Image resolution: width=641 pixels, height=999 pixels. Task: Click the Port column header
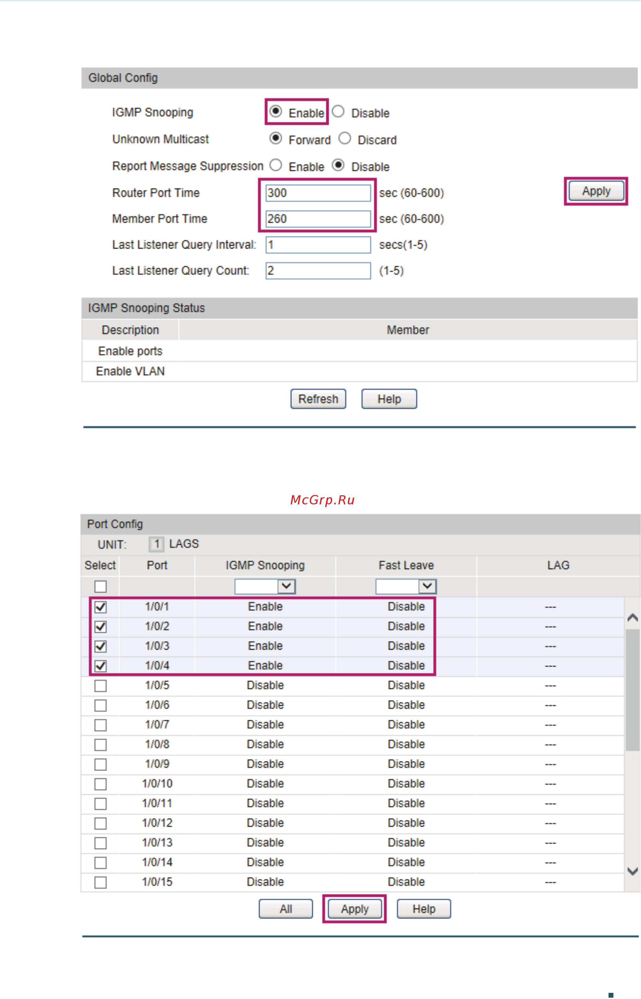click(157, 565)
